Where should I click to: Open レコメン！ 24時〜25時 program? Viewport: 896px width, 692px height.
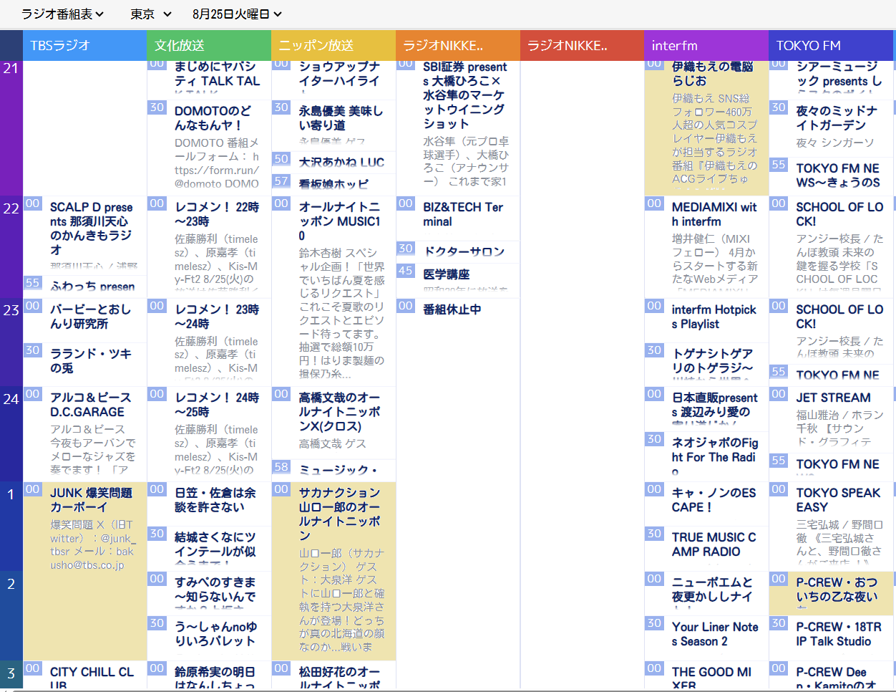209,434
